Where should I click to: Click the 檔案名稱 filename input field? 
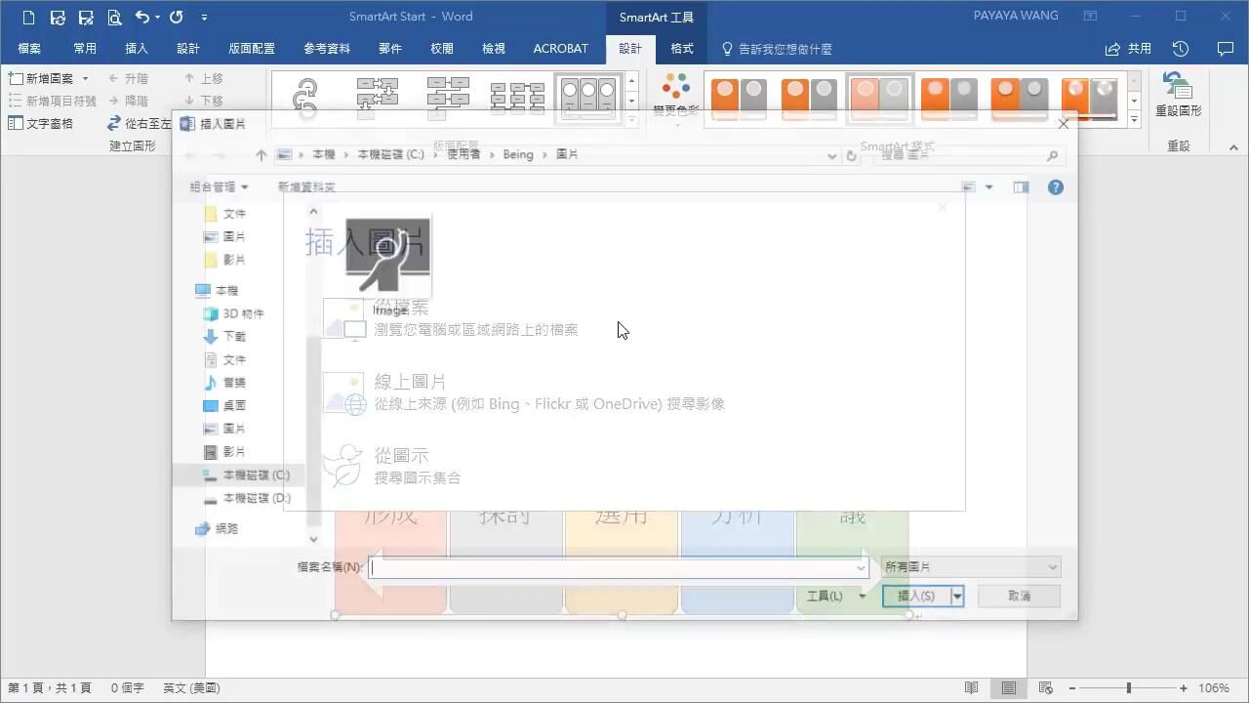point(619,567)
